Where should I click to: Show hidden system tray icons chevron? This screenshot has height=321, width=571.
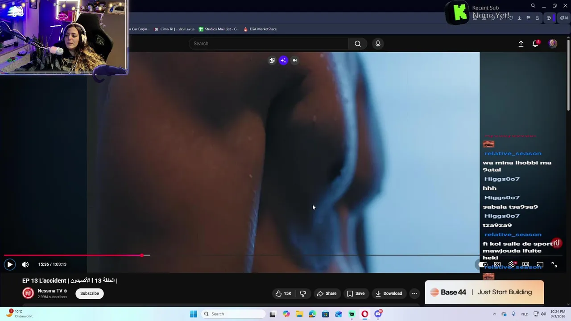point(494,314)
